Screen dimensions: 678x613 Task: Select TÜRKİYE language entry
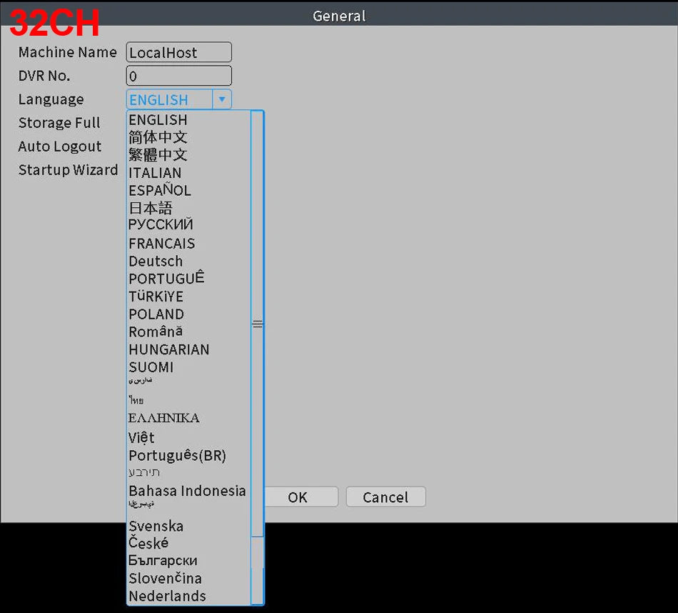[156, 296]
